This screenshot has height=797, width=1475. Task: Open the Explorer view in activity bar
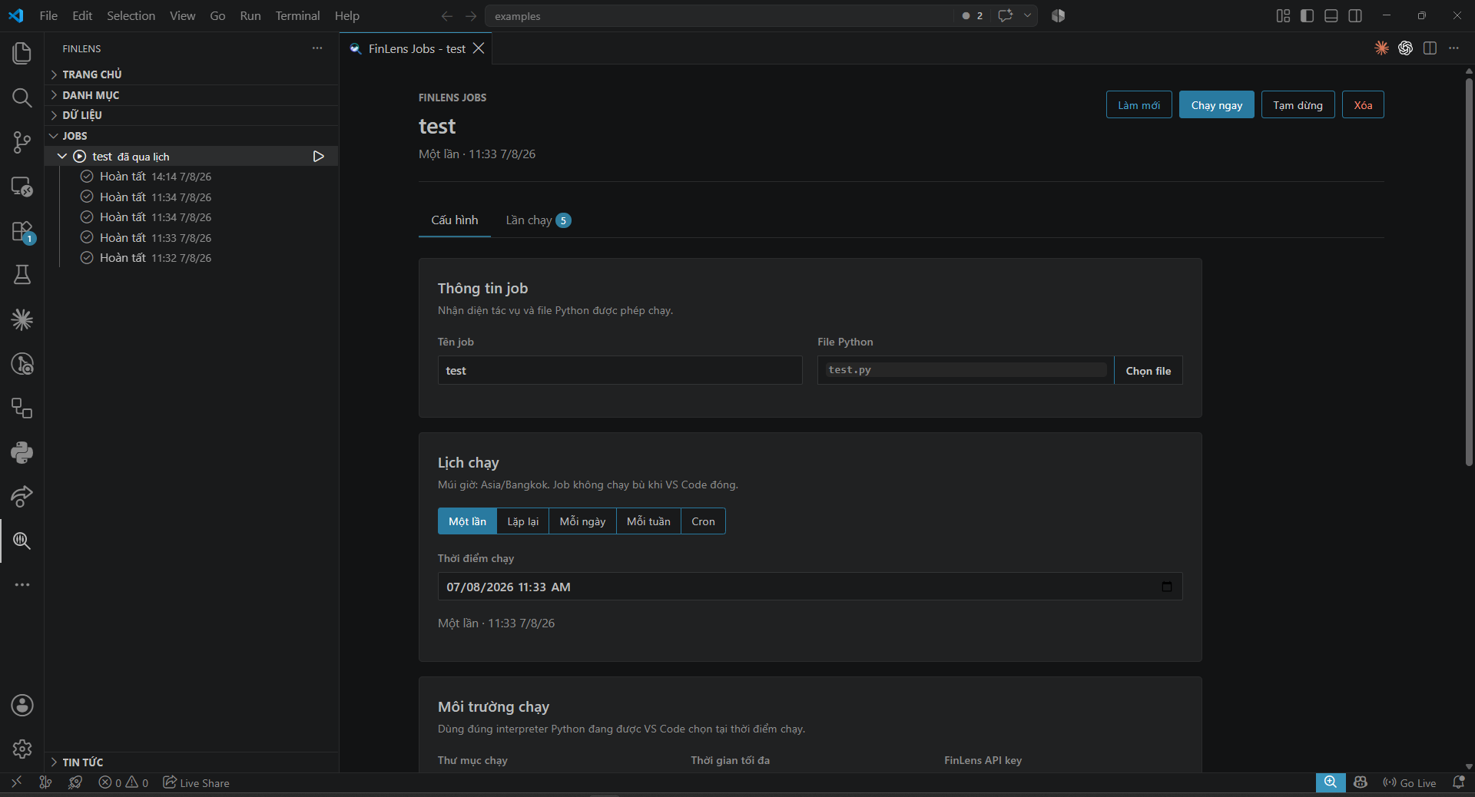coord(22,53)
